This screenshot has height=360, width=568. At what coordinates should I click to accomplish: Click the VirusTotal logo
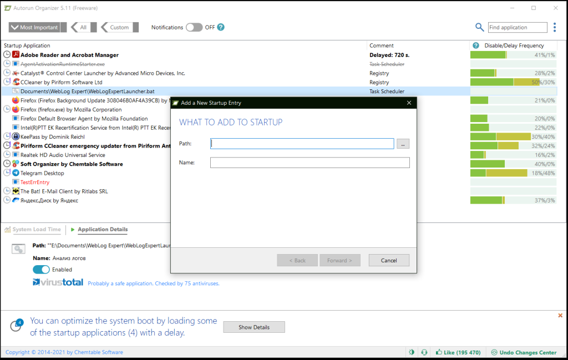coord(58,282)
